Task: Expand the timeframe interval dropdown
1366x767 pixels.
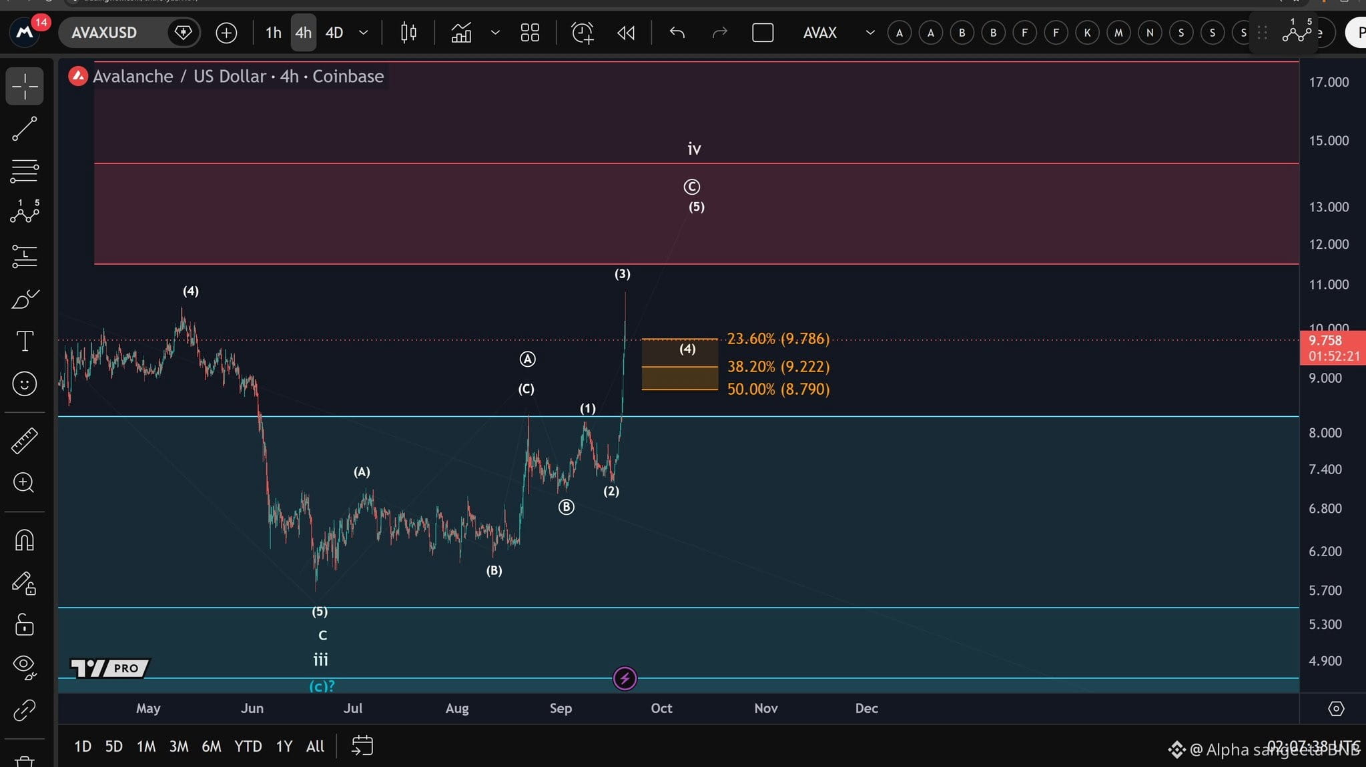Action: (364, 33)
